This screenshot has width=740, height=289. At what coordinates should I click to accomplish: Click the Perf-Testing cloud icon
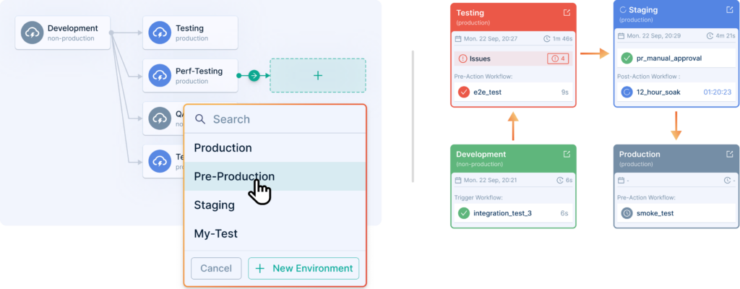pos(159,75)
